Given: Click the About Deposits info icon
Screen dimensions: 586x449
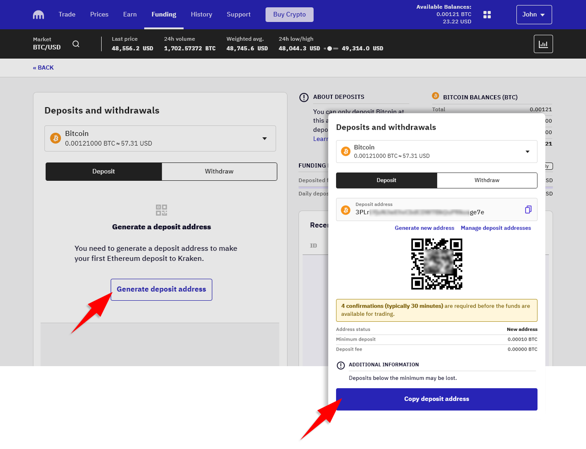Looking at the screenshot, I should (304, 97).
